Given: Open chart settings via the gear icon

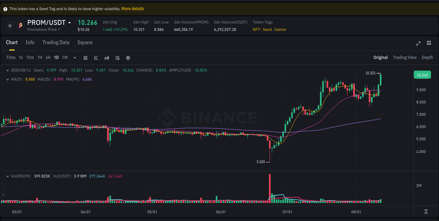Looking at the screenshot, I should 127,58.
